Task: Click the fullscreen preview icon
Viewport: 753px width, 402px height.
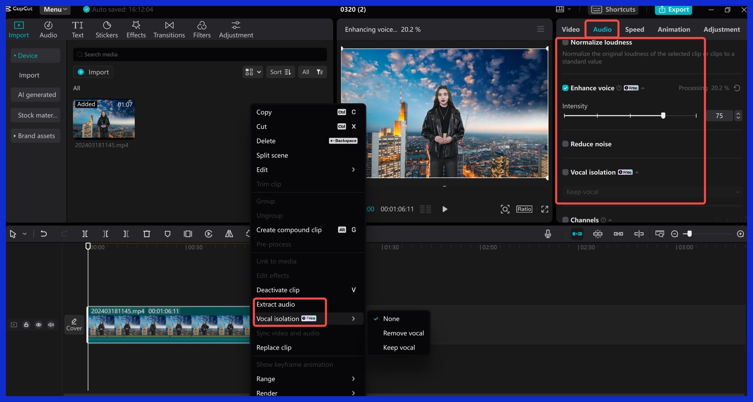Action: click(545, 209)
